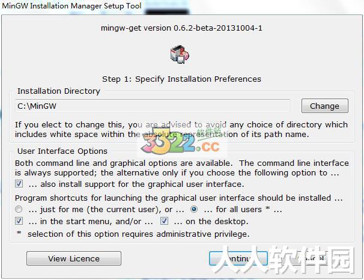Select the 'for all users' radio button

click(194, 209)
